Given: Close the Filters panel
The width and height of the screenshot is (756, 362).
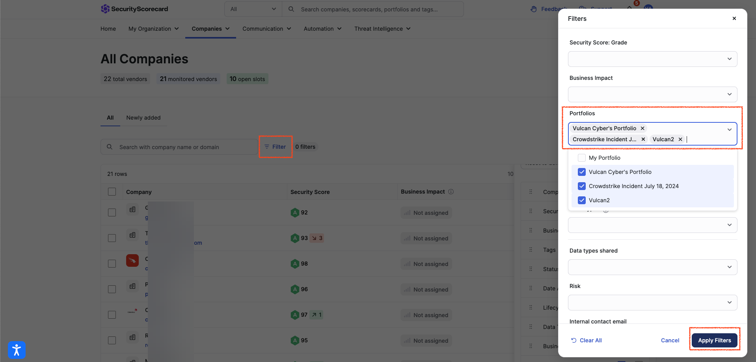Looking at the screenshot, I should click(x=734, y=18).
